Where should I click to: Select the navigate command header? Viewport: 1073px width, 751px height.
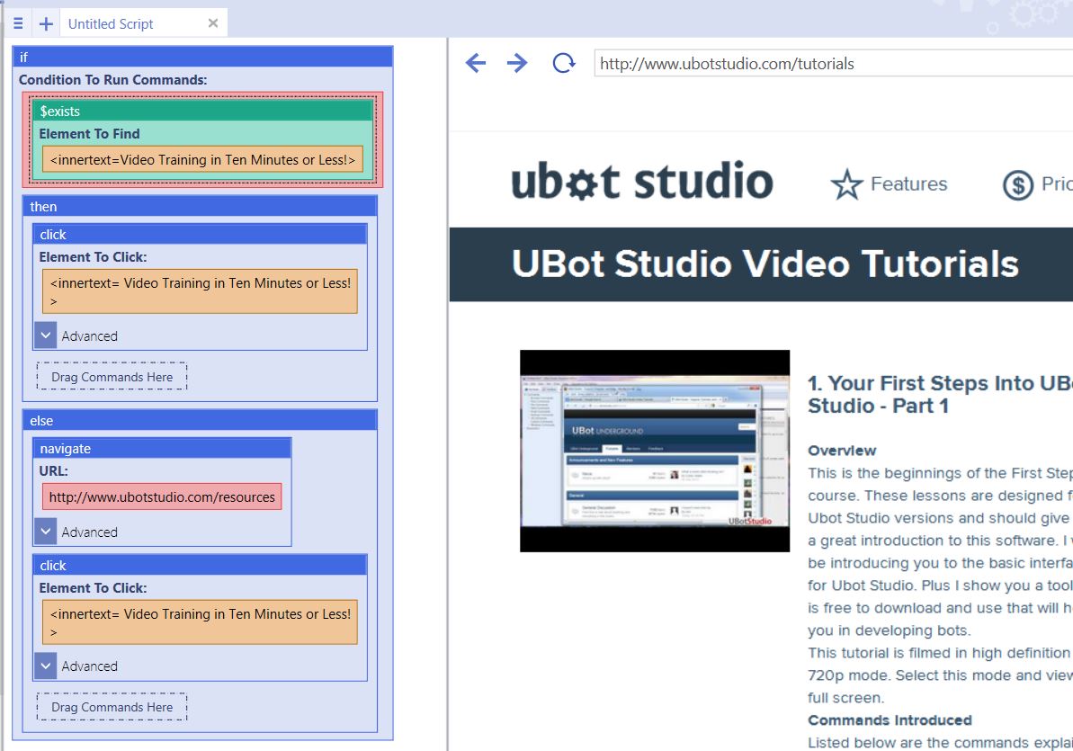click(162, 449)
